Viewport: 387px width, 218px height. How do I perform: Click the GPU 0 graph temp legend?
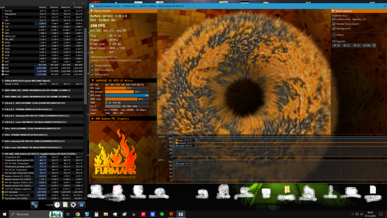183,140
